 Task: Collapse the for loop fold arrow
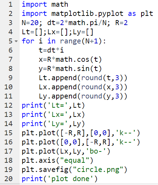16,41
